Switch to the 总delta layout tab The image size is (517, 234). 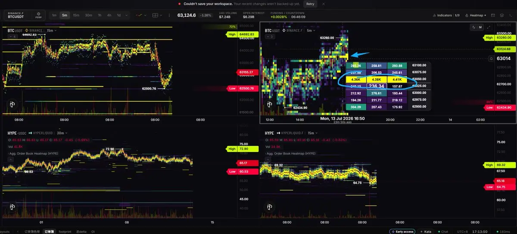tap(82, 231)
